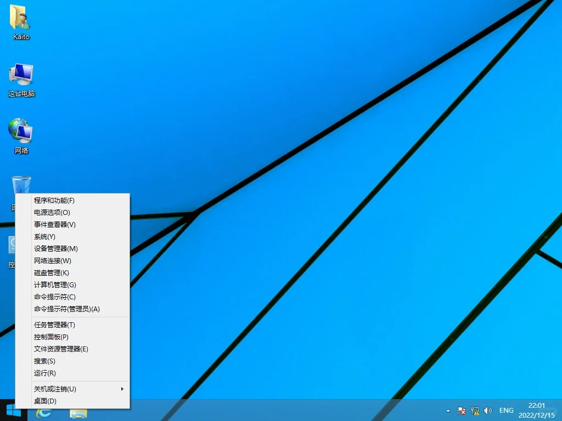This screenshot has width=562, height=421.
Task: Open the Kaito user folder on the desktop
Action: [x=20, y=21]
